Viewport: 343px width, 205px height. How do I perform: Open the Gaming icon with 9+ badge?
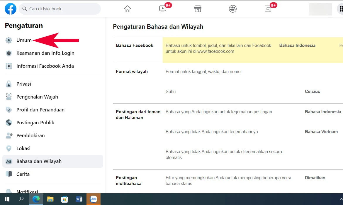coord(268,9)
